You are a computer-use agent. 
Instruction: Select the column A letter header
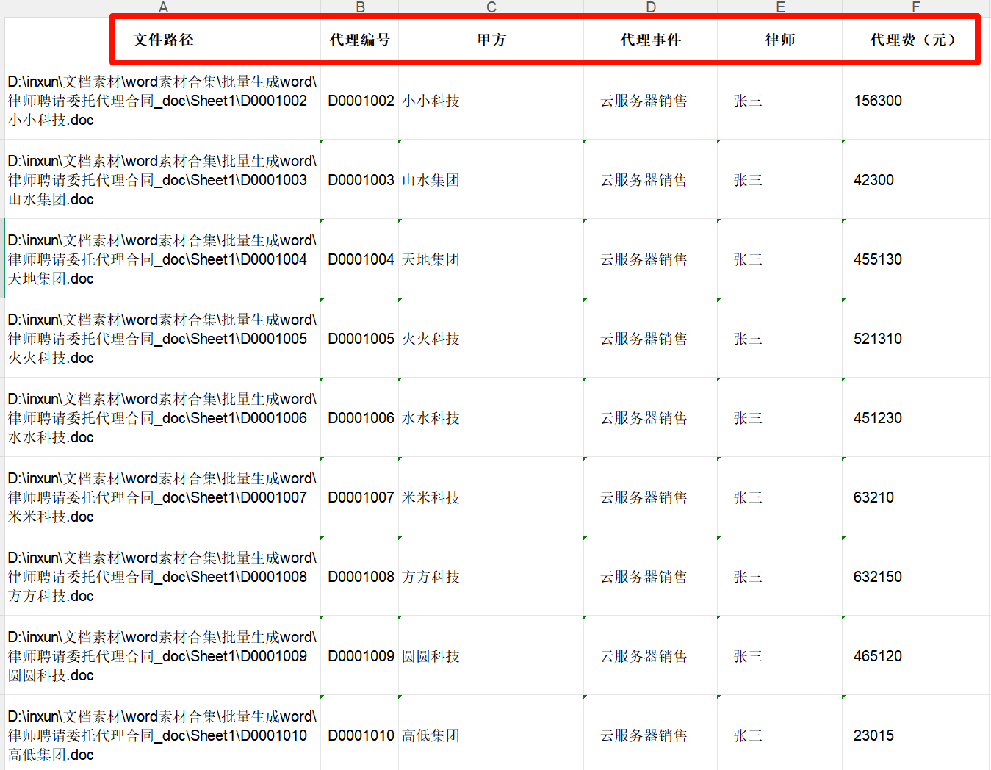pyautogui.click(x=163, y=7)
